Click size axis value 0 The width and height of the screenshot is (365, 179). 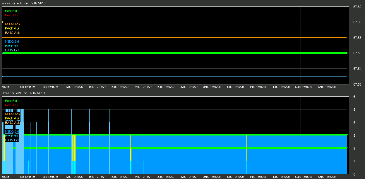[354, 174]
